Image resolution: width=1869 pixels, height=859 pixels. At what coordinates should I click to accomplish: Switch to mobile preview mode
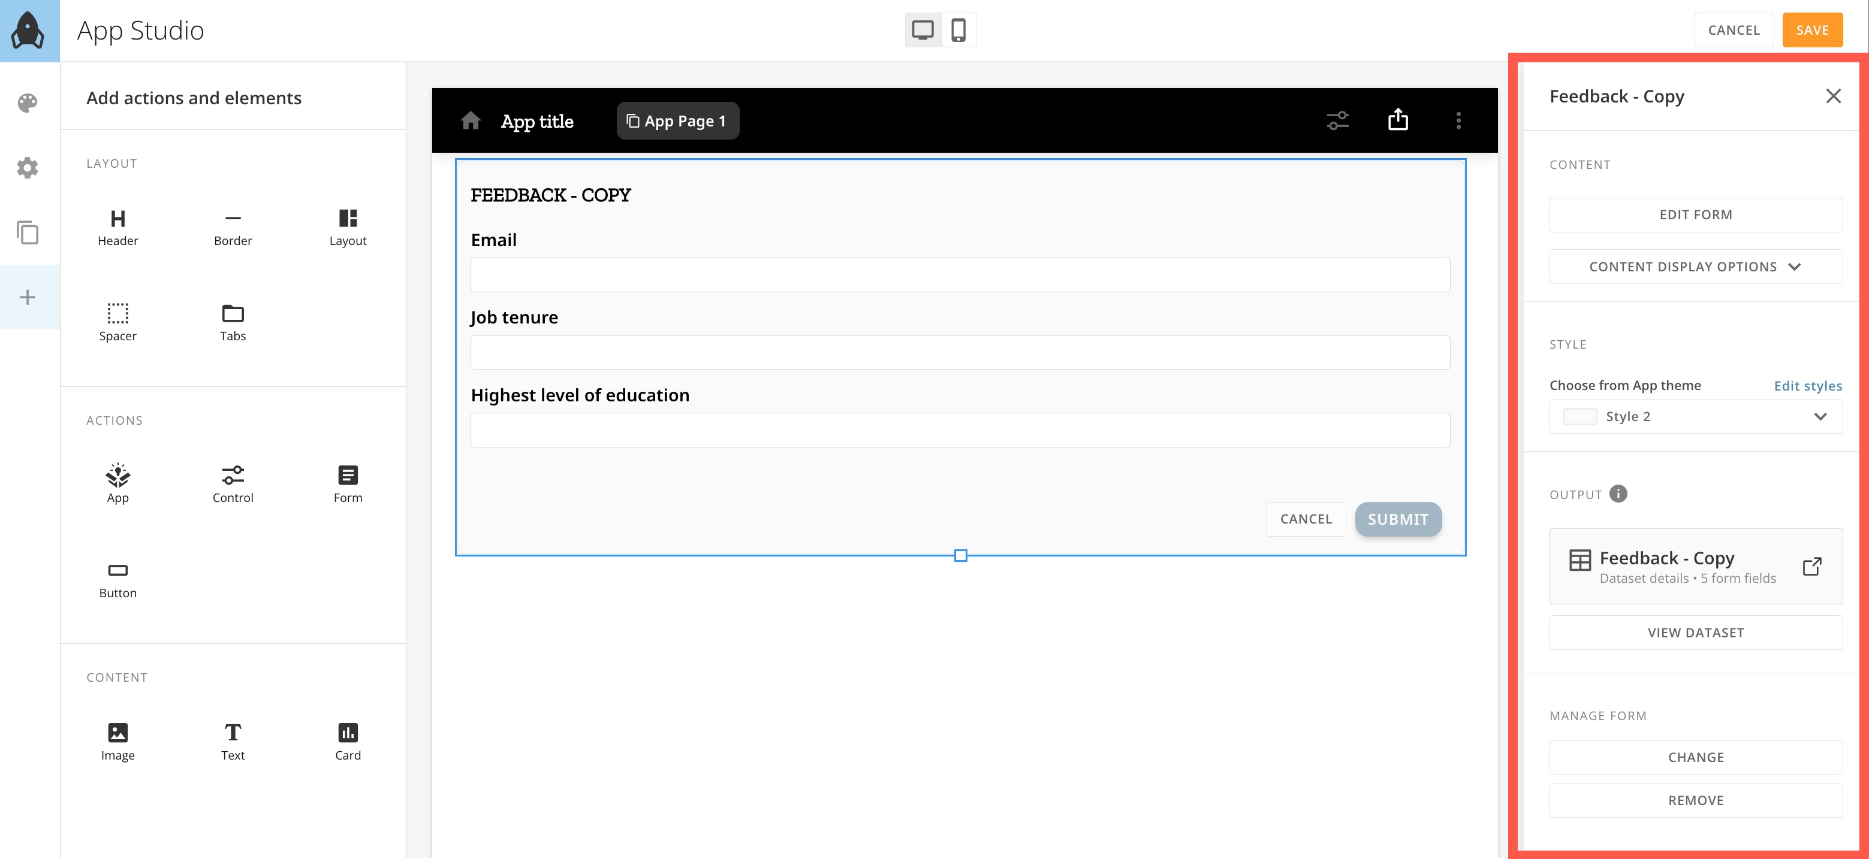click(x=958, y=31)
